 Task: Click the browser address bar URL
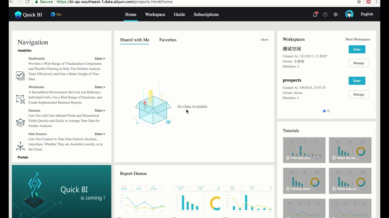pos(114,2)
